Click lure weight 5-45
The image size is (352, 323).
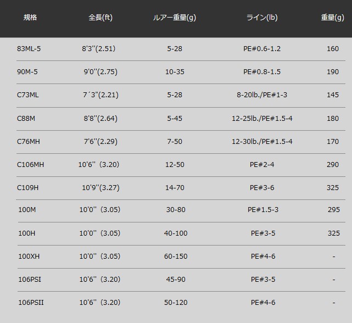pyautogui.click(x=175, y=118)
